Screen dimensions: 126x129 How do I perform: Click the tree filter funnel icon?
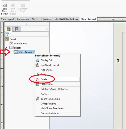pyautogui.click(x=7, y=34)
